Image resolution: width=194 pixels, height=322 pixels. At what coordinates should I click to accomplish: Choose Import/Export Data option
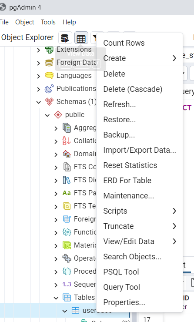point(140,150)
